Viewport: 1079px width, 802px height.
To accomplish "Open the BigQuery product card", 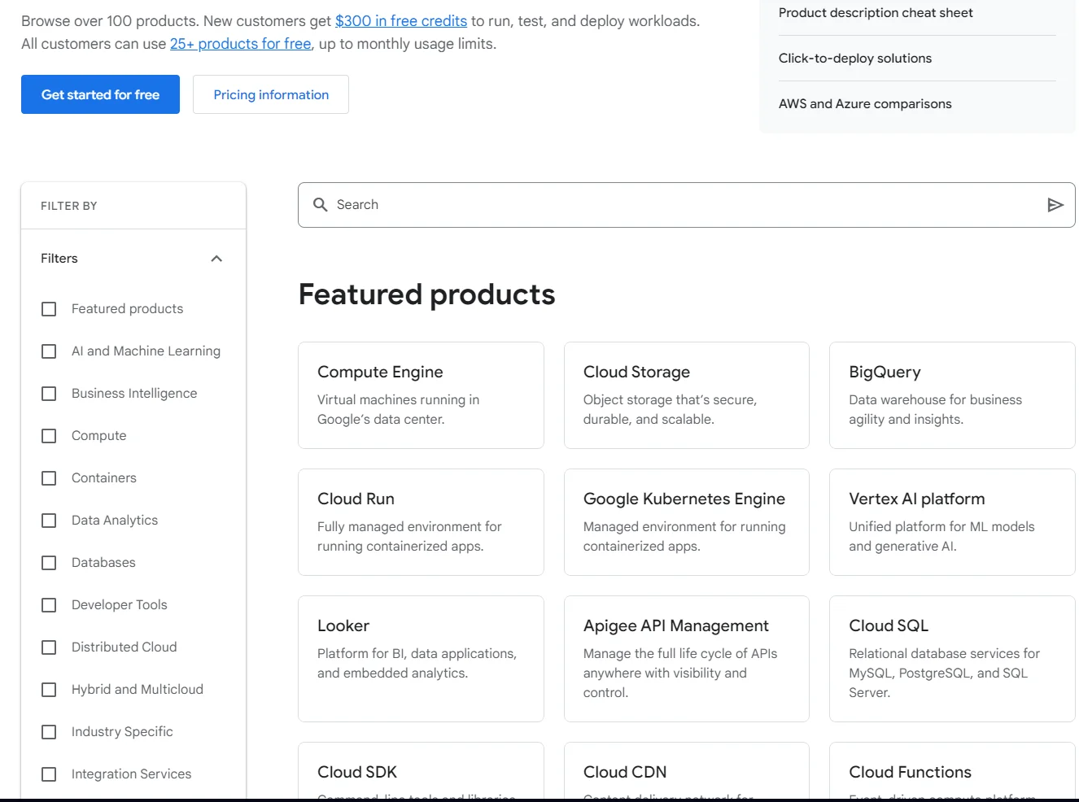I will (x=952, y=395).
